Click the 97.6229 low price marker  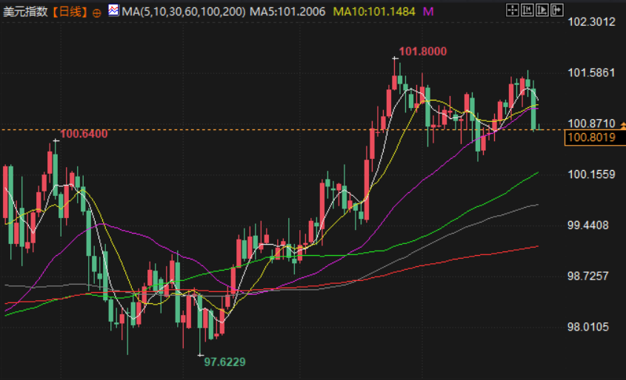click(x=224, y=362)
